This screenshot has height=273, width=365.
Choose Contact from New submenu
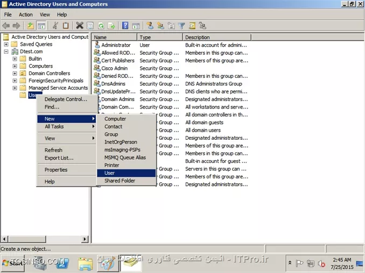(126, 126)
